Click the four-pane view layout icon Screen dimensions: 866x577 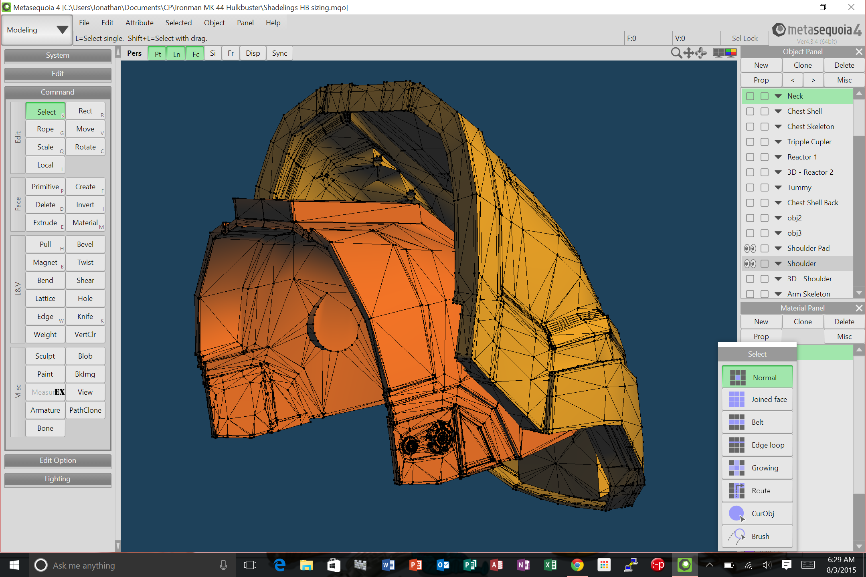tap(719, 53)
